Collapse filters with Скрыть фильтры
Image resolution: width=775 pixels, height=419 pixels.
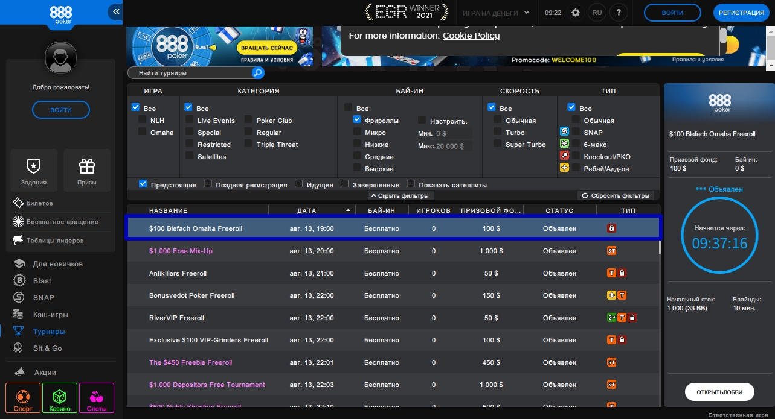pyautogui.click(x=401, y=196)
